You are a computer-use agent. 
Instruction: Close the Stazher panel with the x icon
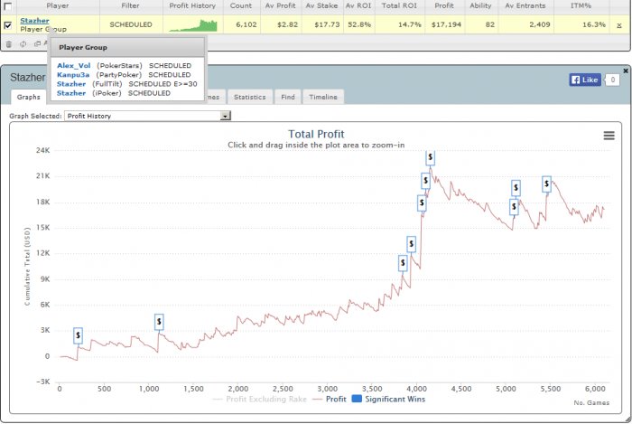tap(626, 71)
